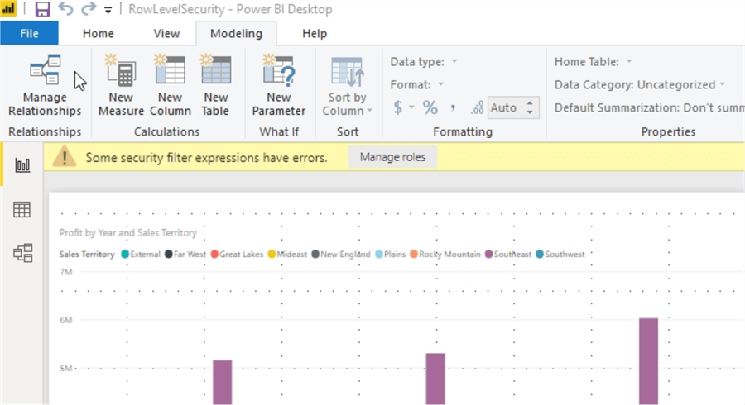Click the Manage roles button
The width and height of the screenshot is (745, 405).
392,157
